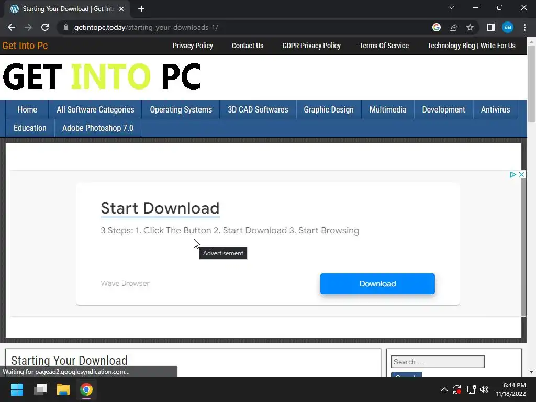
Task: Open volume control in tray
Action: click(484, 389)
